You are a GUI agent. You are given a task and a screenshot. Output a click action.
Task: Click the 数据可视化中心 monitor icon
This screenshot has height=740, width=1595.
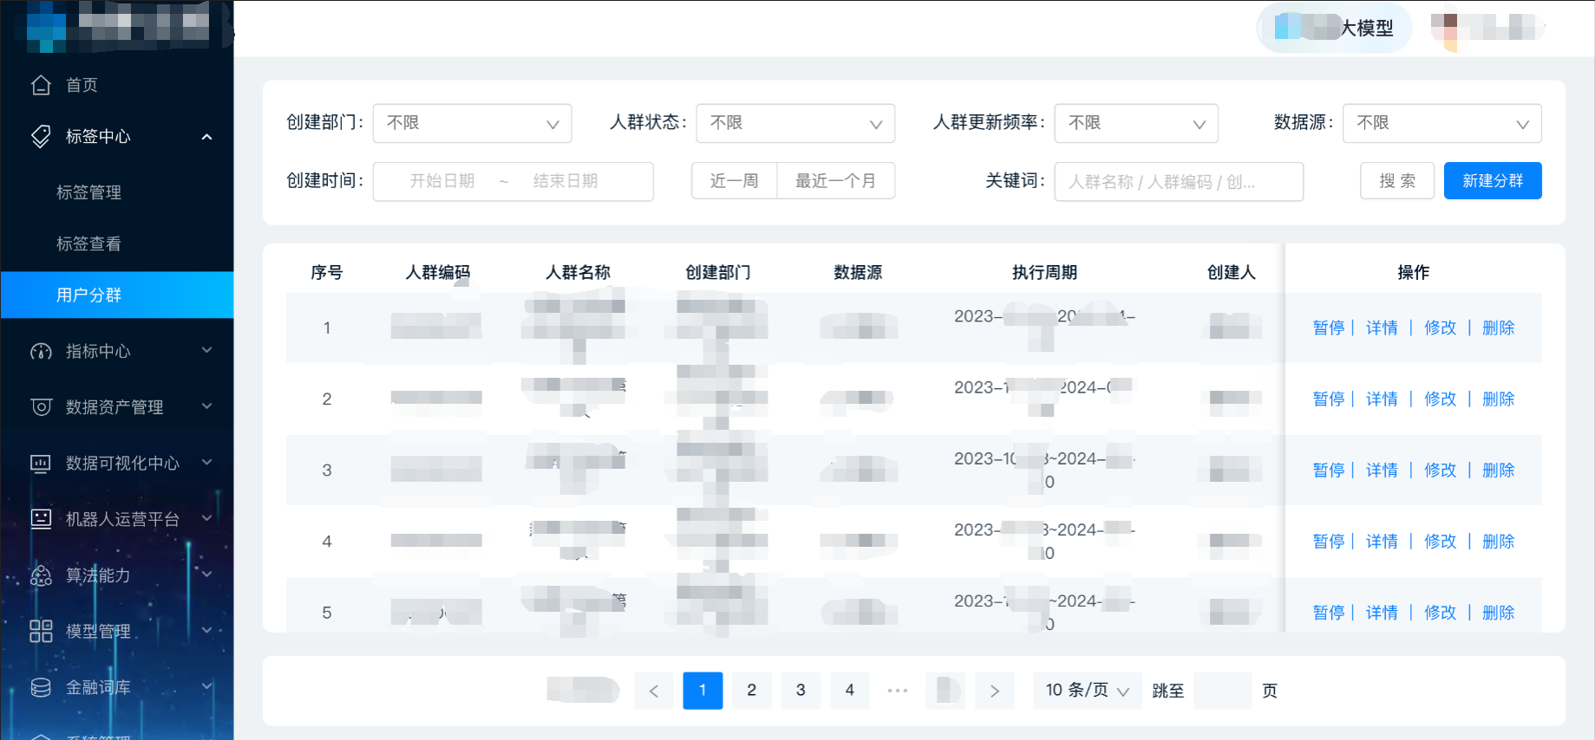coord(41,463)
